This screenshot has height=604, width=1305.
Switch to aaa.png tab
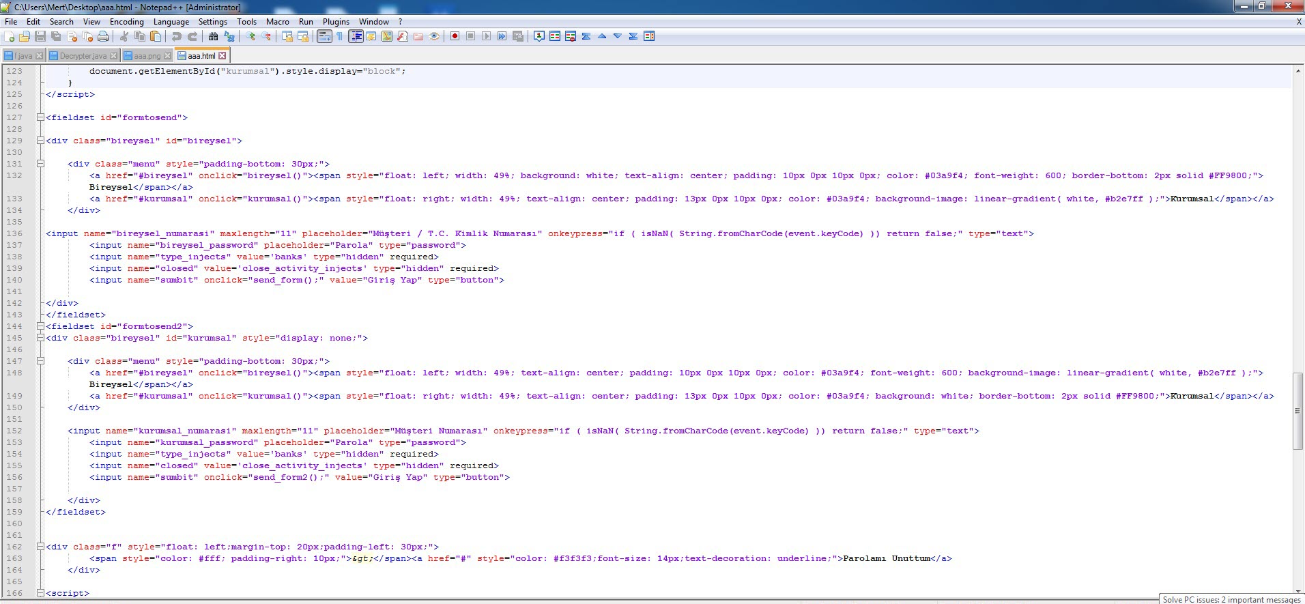click(x=147, y=56)
